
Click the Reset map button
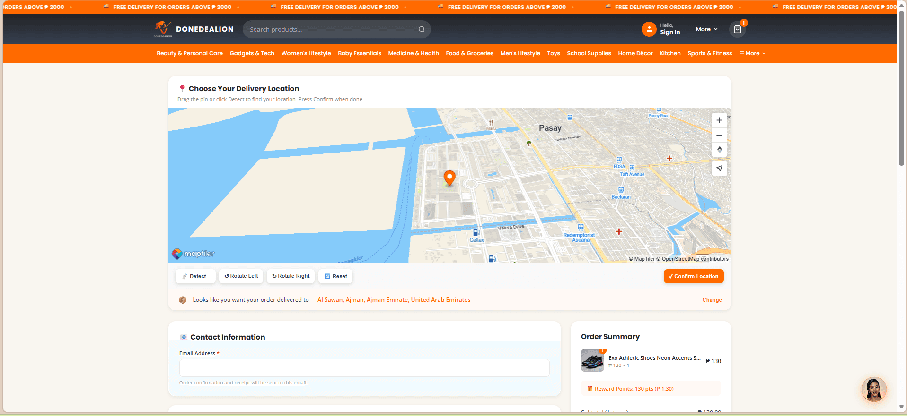pyautogui.click(x=335, y=276)
